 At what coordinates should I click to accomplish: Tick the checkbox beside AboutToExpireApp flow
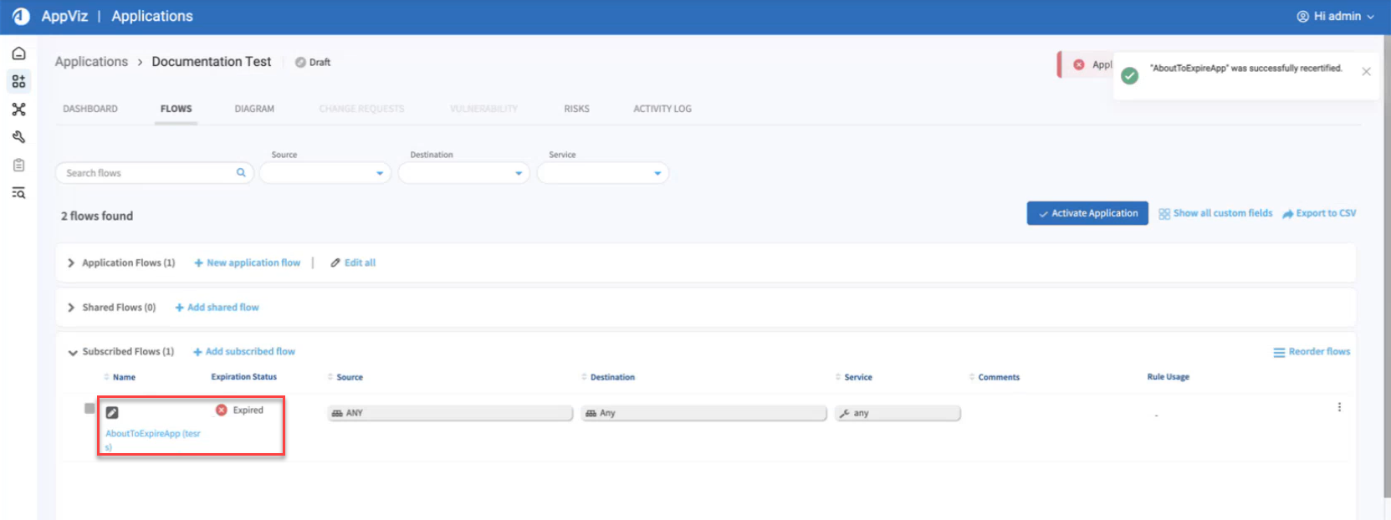[89, 409]
